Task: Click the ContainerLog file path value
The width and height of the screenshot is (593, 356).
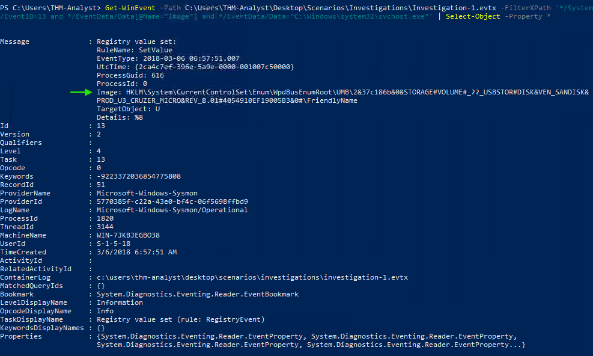Action: click(252, 277)
